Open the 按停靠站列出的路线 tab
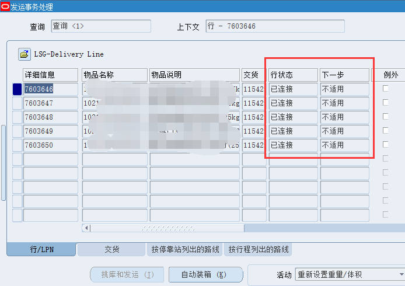This screenshot has height=286, width=405. pyautogui.click(x=185, y=249)
